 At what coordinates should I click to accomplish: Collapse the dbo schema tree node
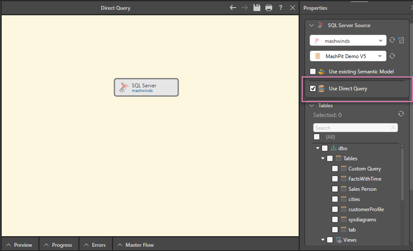318,148
